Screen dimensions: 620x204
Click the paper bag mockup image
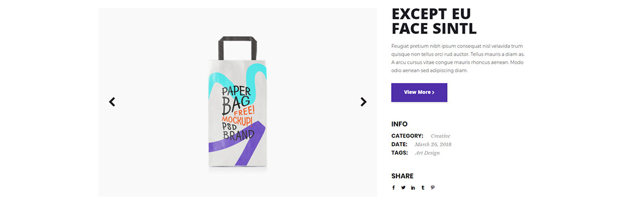pos(238,102)
